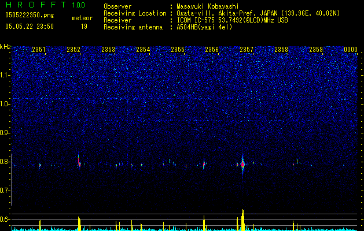Click the 2355 time marker
This screenshot has height=231, width=364.
click(178, 50)
